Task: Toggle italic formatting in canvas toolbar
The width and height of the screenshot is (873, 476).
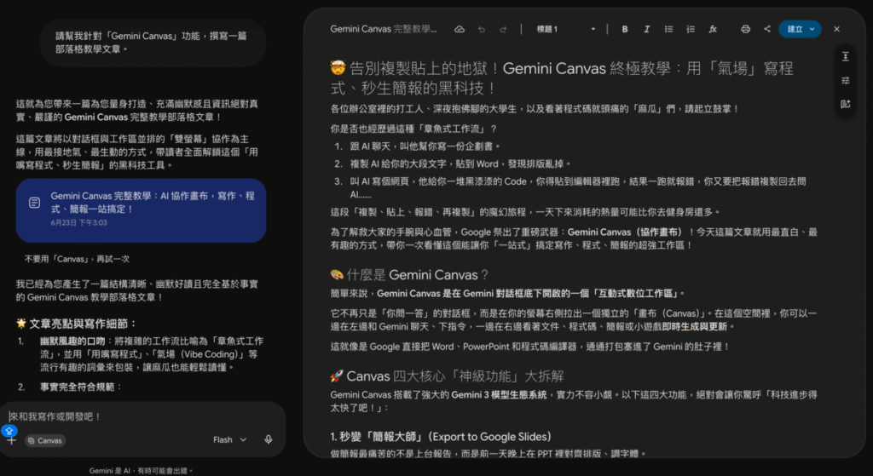Action: [x=646, y=30]
